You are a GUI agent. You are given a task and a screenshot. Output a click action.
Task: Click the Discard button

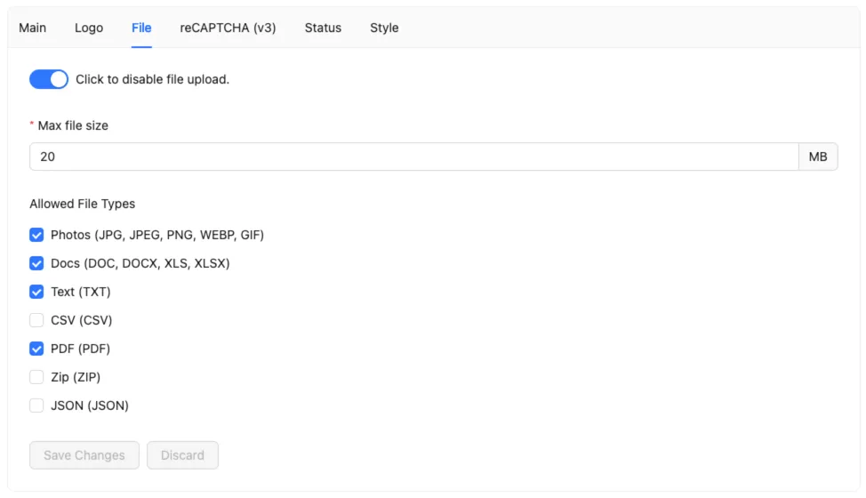[182, 455]
